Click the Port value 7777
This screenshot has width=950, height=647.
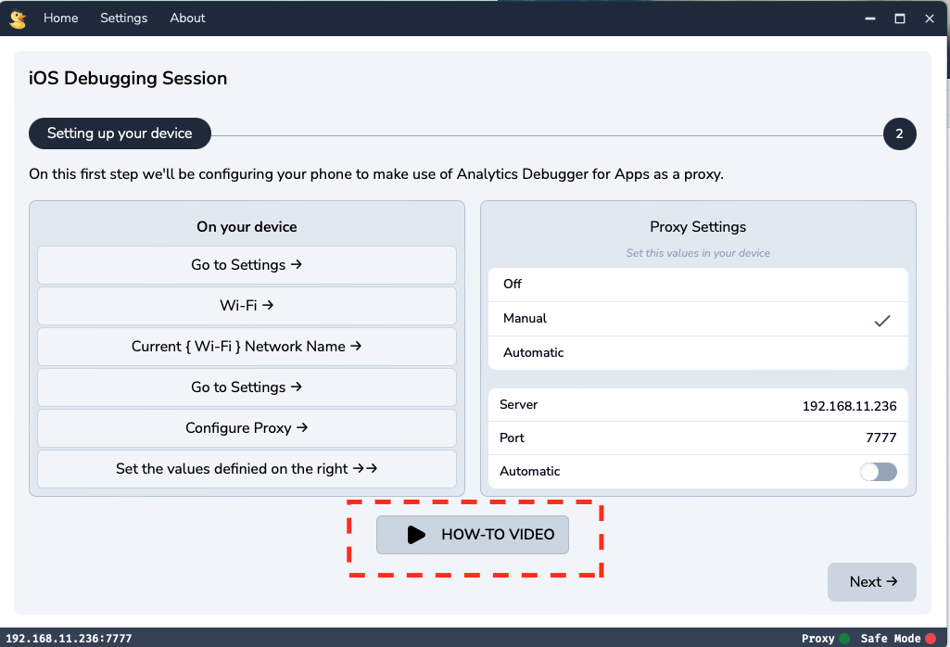click(x=880, y=438)
